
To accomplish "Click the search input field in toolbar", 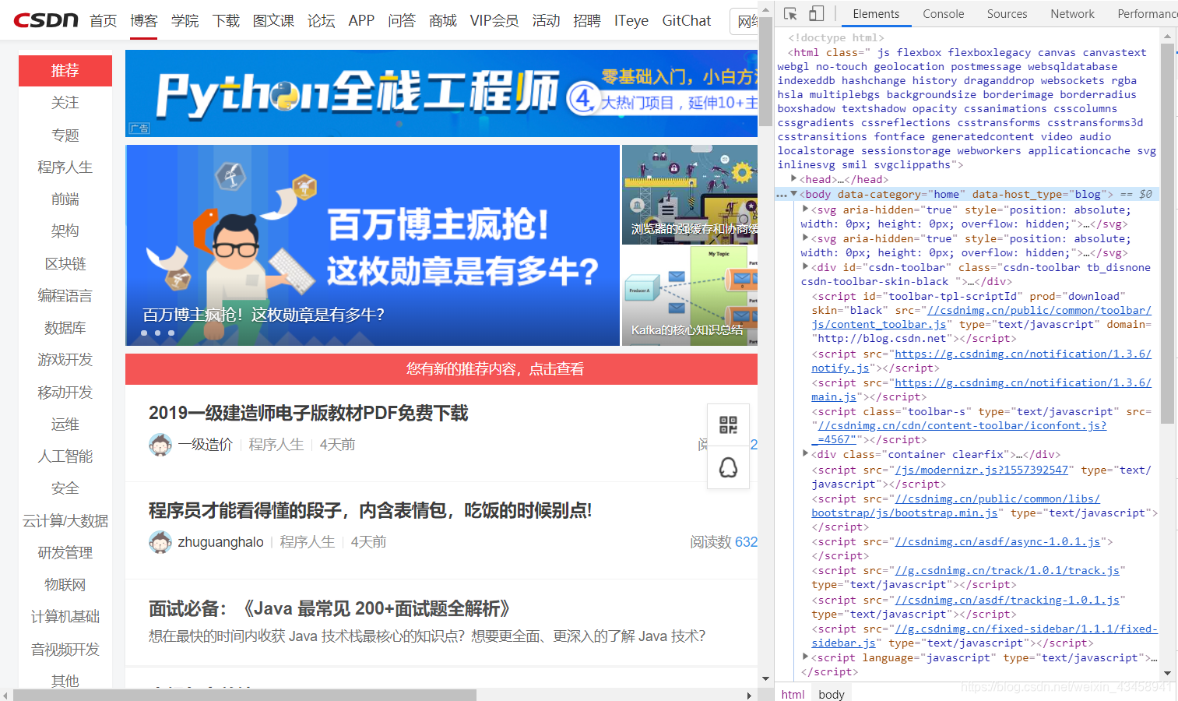I will tap(744, 21).
